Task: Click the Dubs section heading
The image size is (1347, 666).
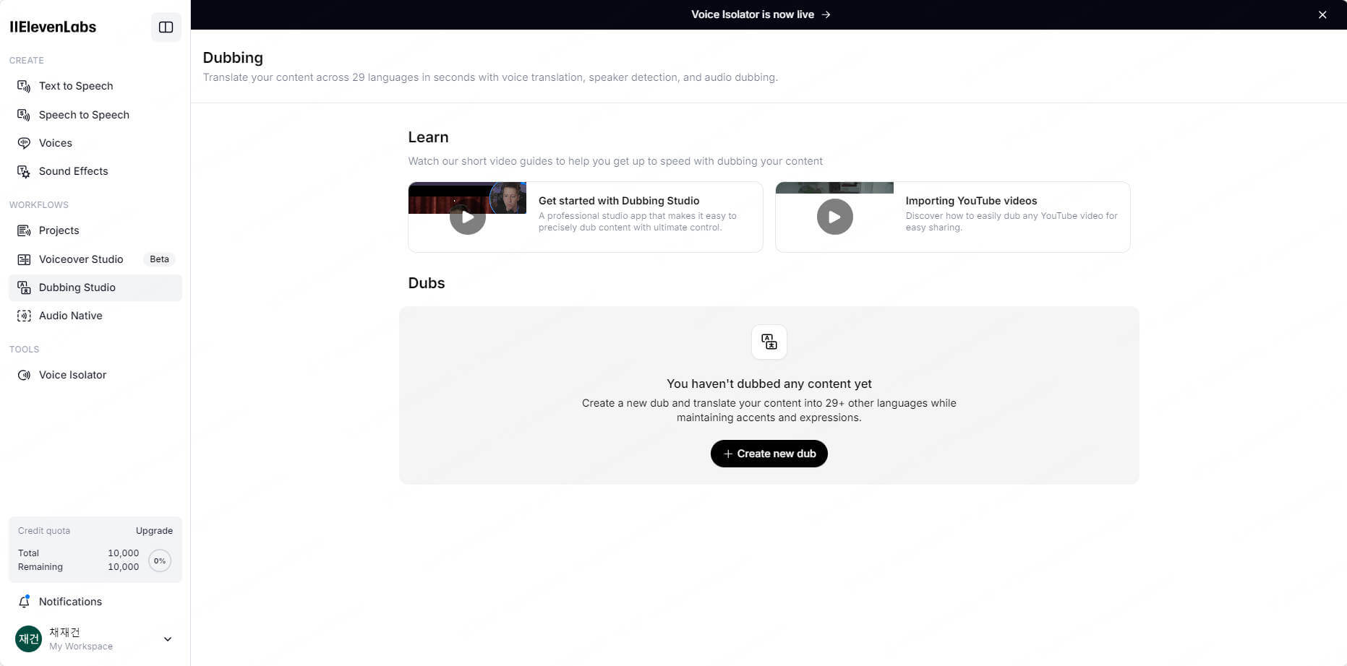Action: click(427, 283)
